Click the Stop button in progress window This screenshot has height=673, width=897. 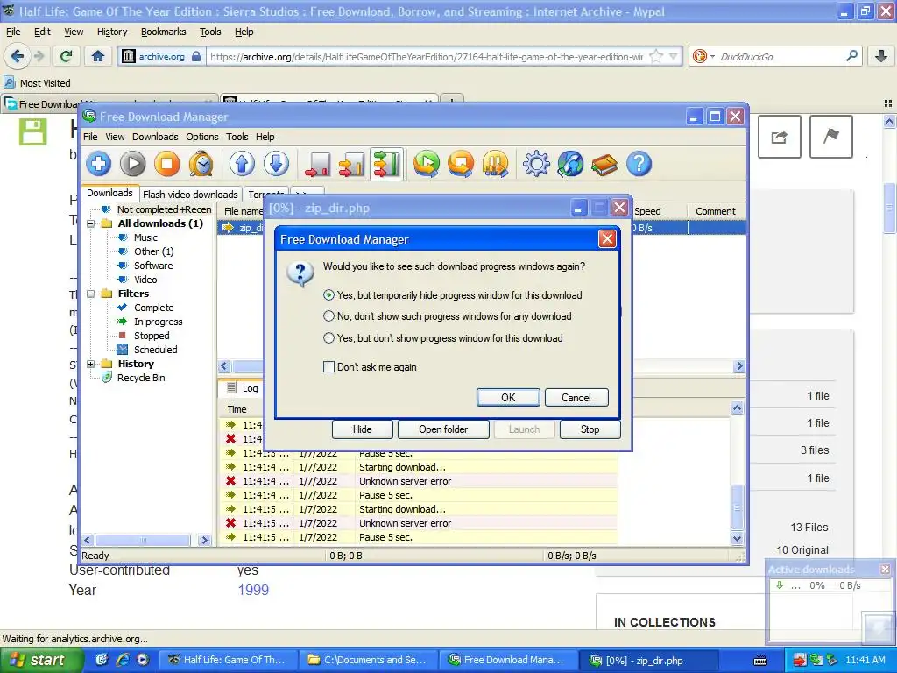click(590, 429)
